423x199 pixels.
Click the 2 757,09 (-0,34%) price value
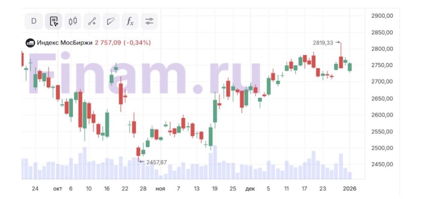(123, 43)
